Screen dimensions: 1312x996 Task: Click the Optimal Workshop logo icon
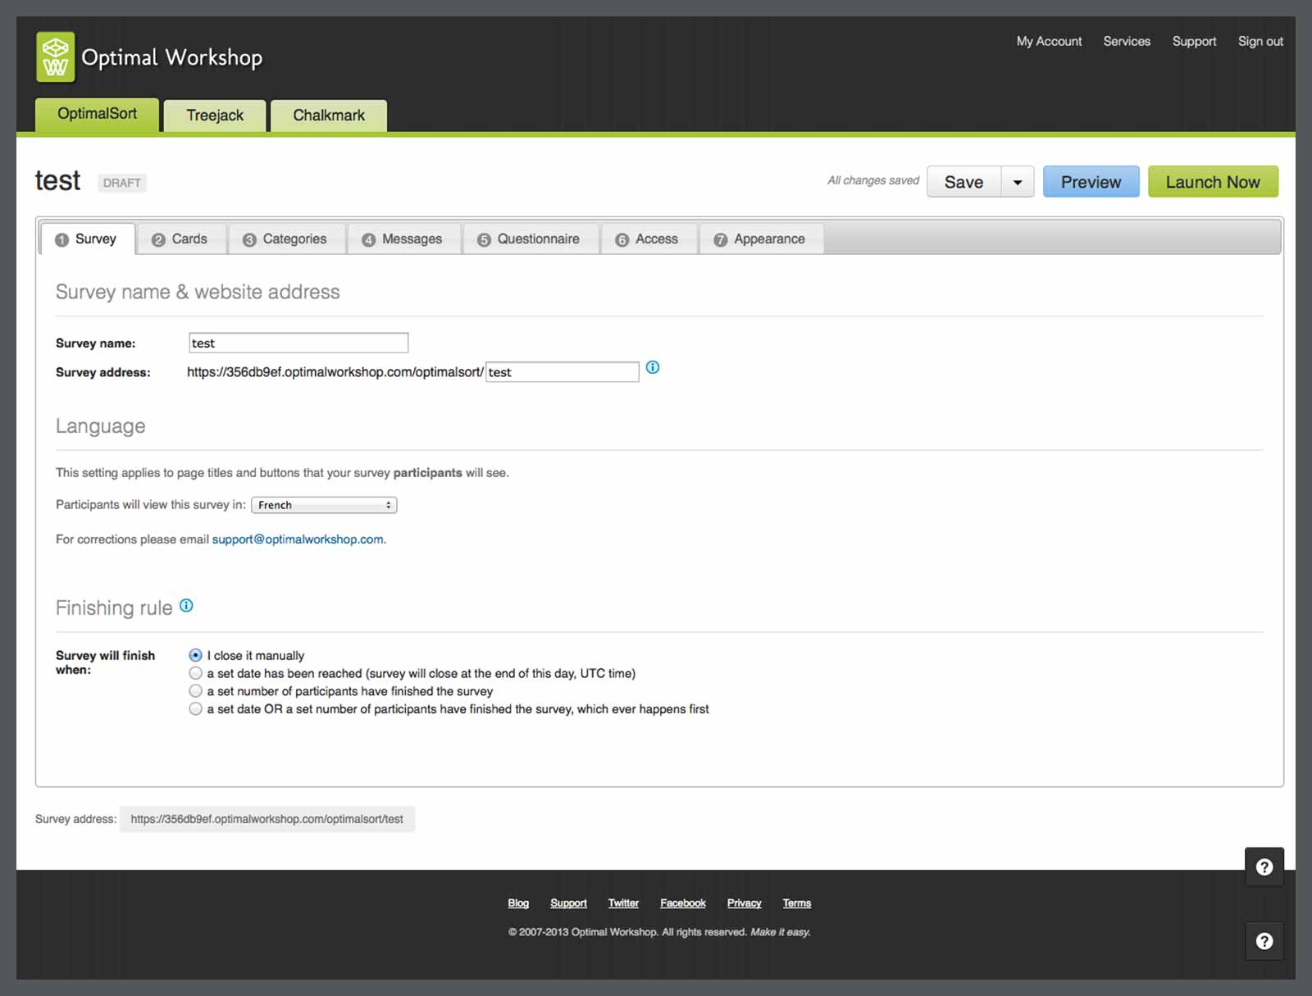tap(56, 57)
